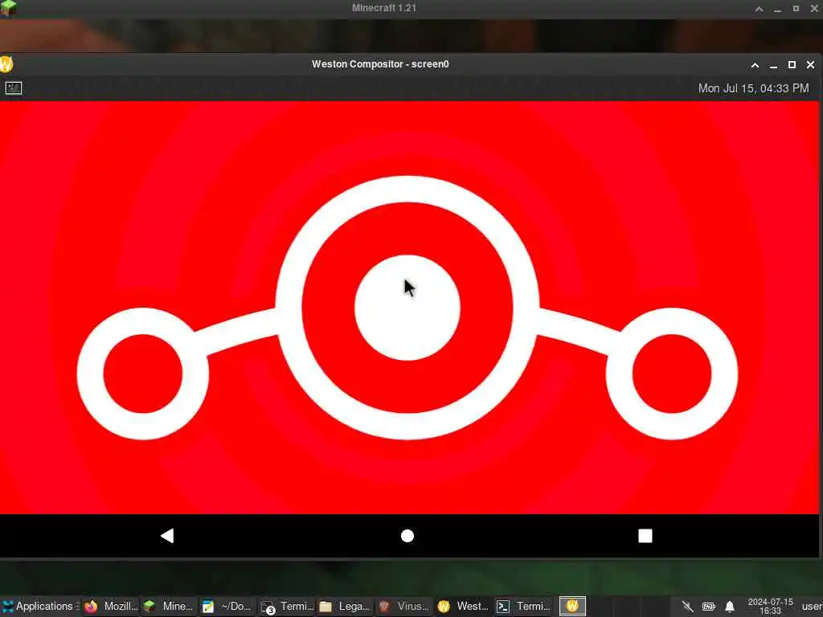Switch to the Mozilla Firefox taskbar item

pos(111,606)
